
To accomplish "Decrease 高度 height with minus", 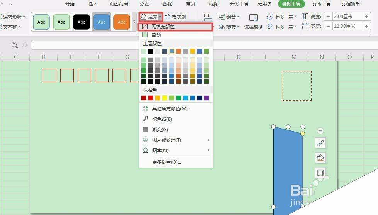I will click(x=328, y=16).
